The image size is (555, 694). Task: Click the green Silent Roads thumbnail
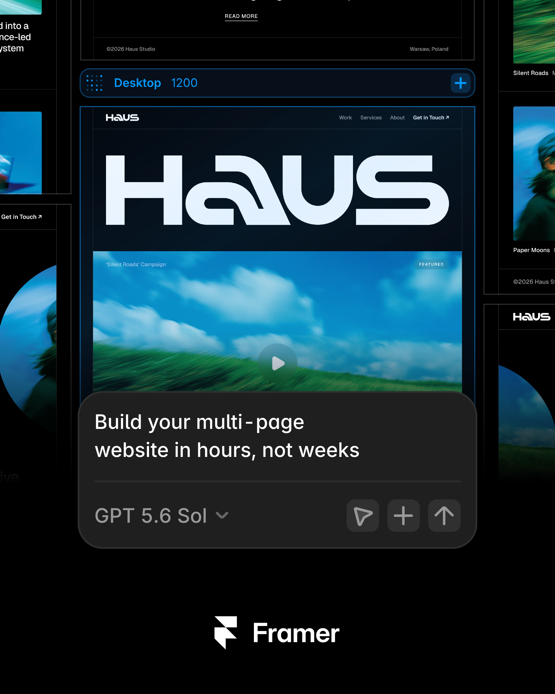click(534, 32)
